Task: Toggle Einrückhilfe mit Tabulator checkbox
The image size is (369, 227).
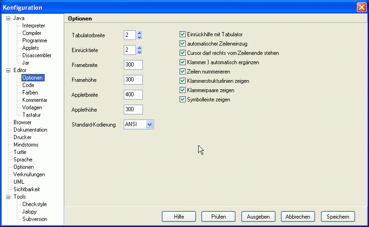Action: 183,34
